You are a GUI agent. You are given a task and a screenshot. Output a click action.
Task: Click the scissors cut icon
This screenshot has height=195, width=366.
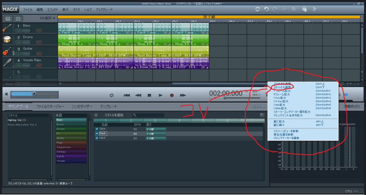pos(284,10)
